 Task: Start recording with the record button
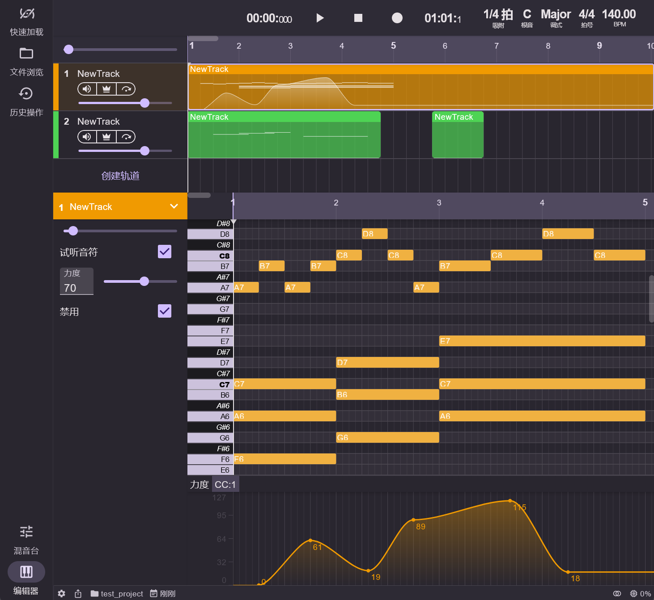click(397, 18)
